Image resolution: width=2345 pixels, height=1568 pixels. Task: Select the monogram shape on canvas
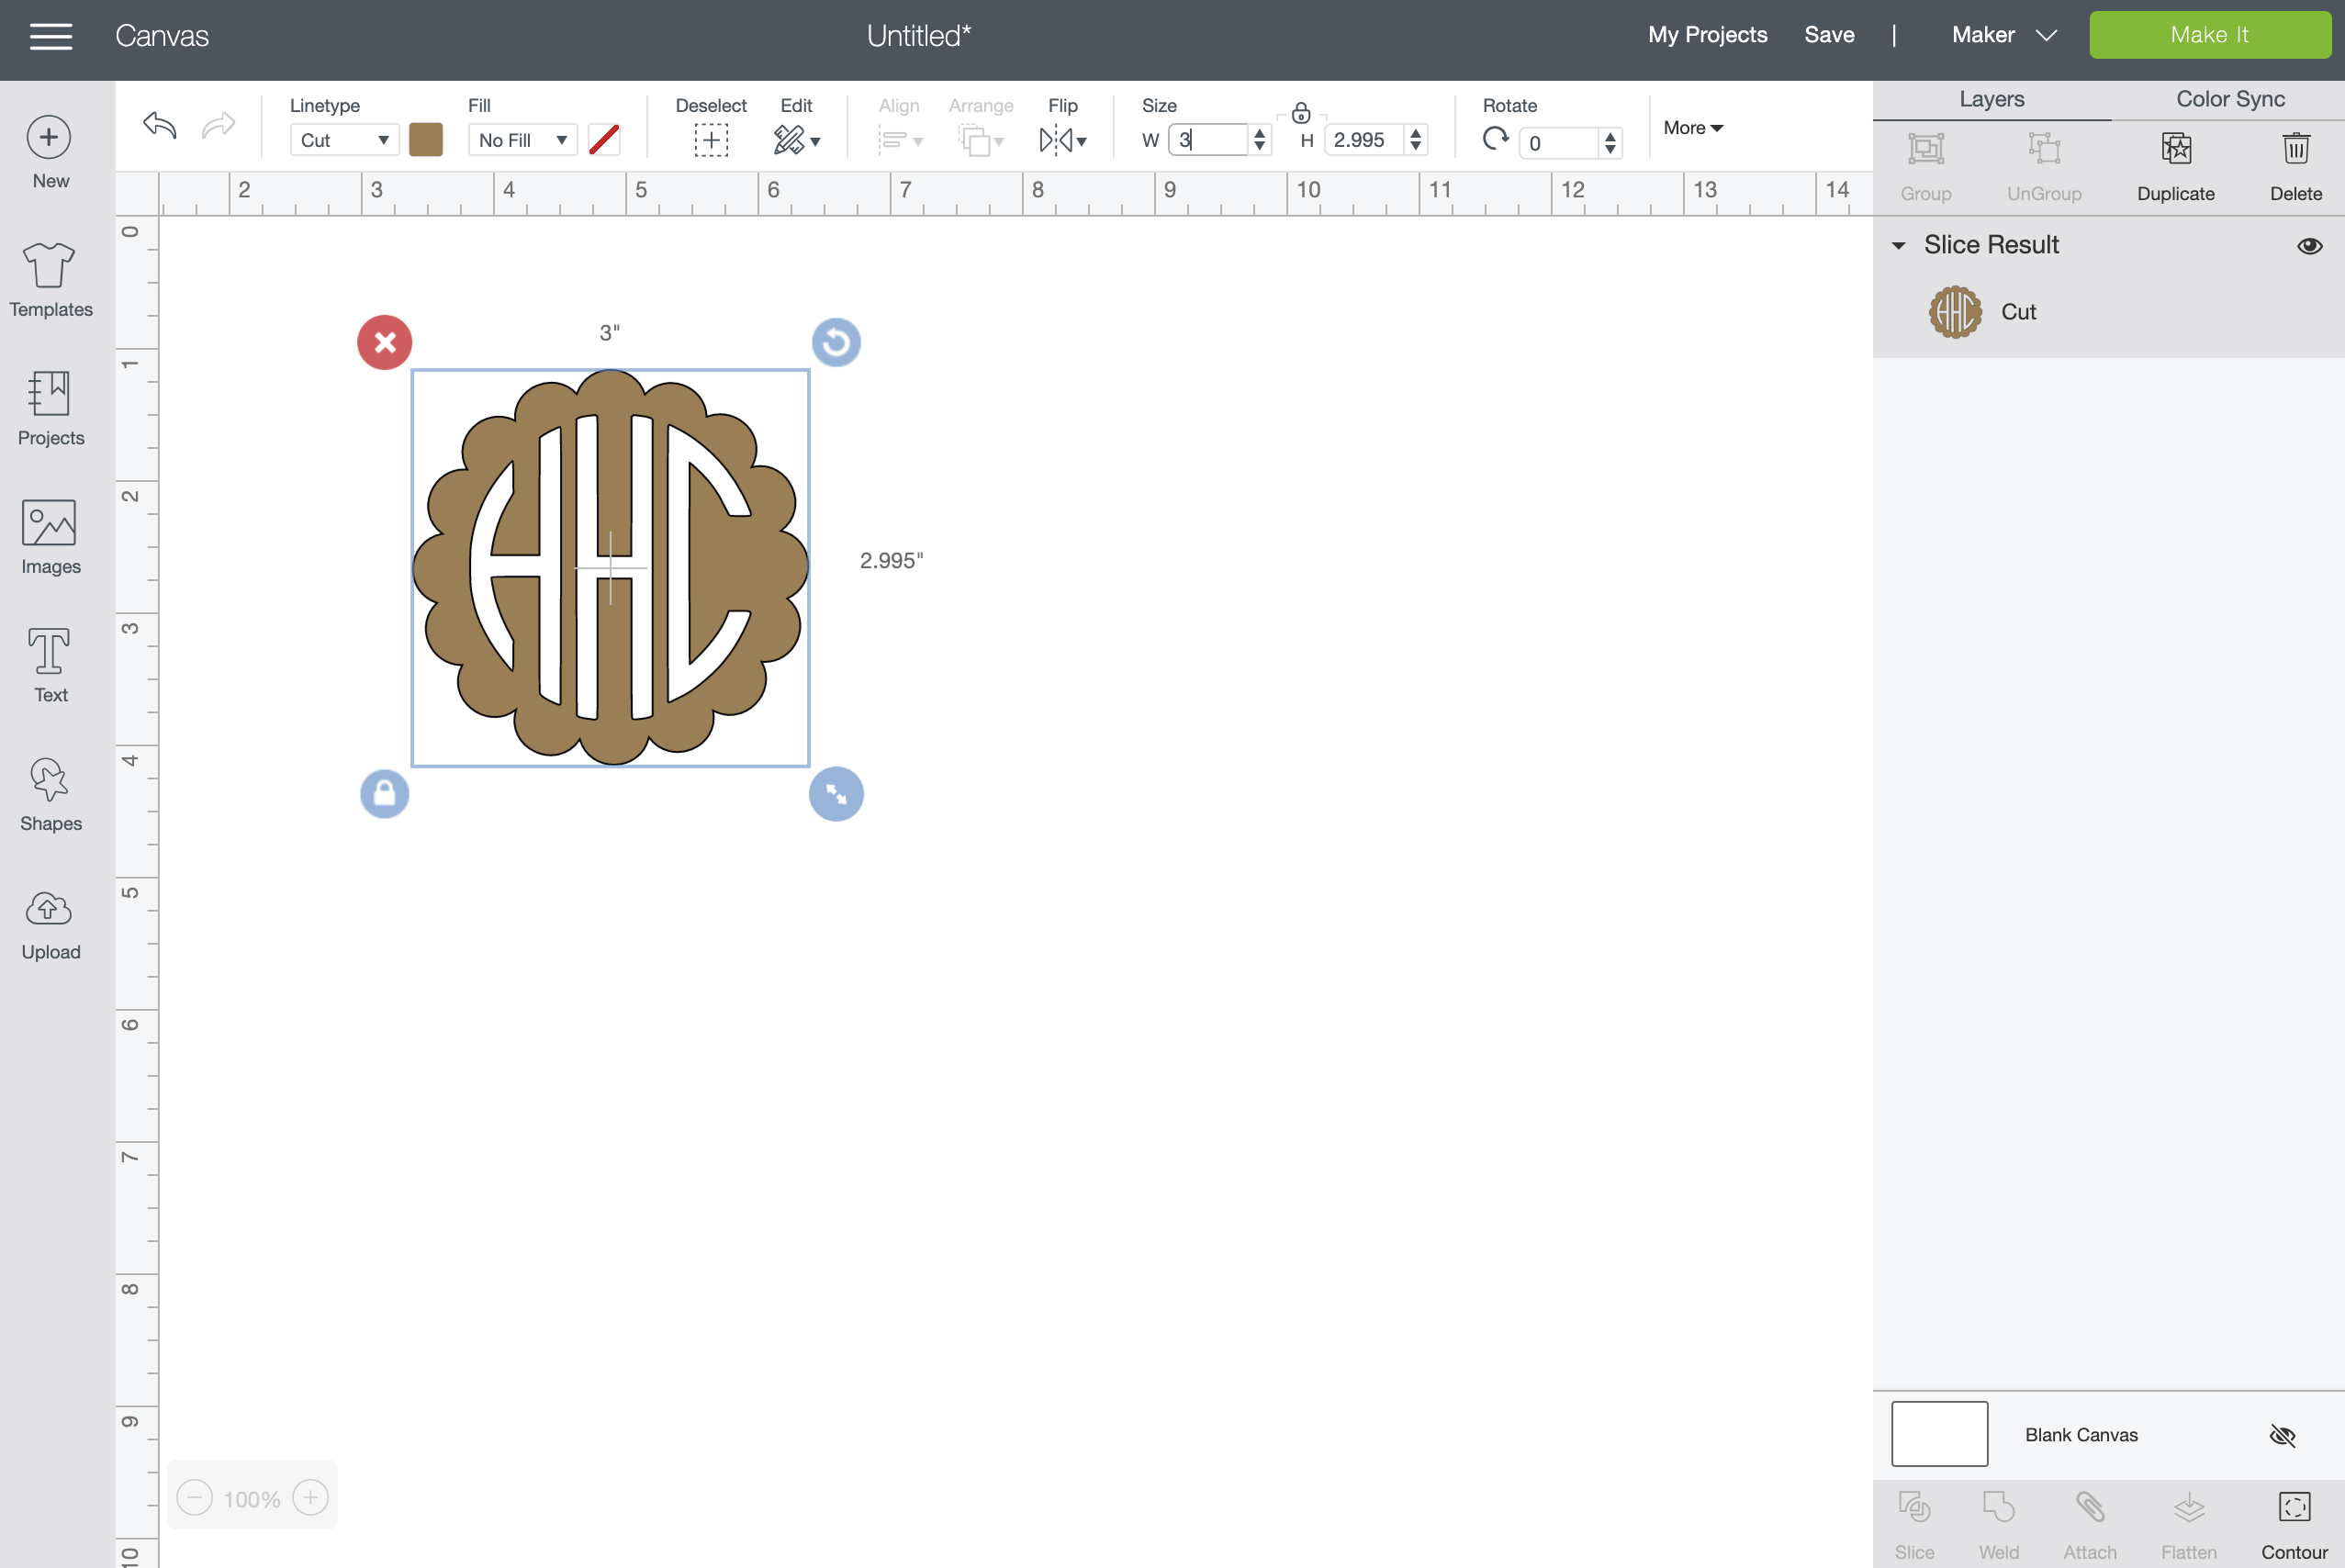click(611, 568)
